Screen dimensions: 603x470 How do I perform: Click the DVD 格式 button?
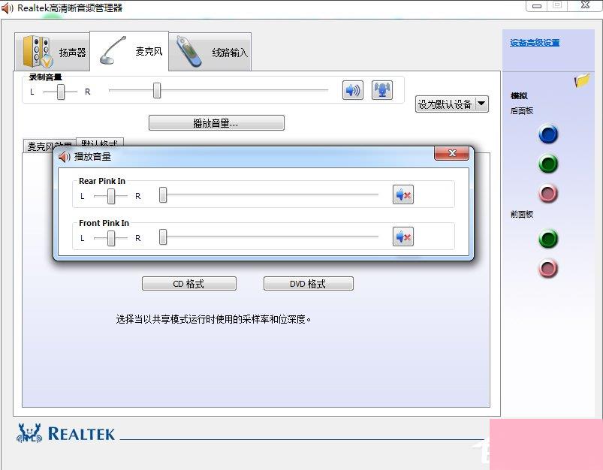pyautogui.click(x=309, y=284)
